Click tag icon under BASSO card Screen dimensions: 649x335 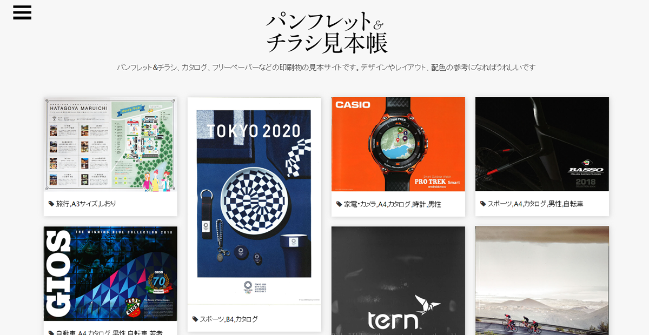point(483,204)
